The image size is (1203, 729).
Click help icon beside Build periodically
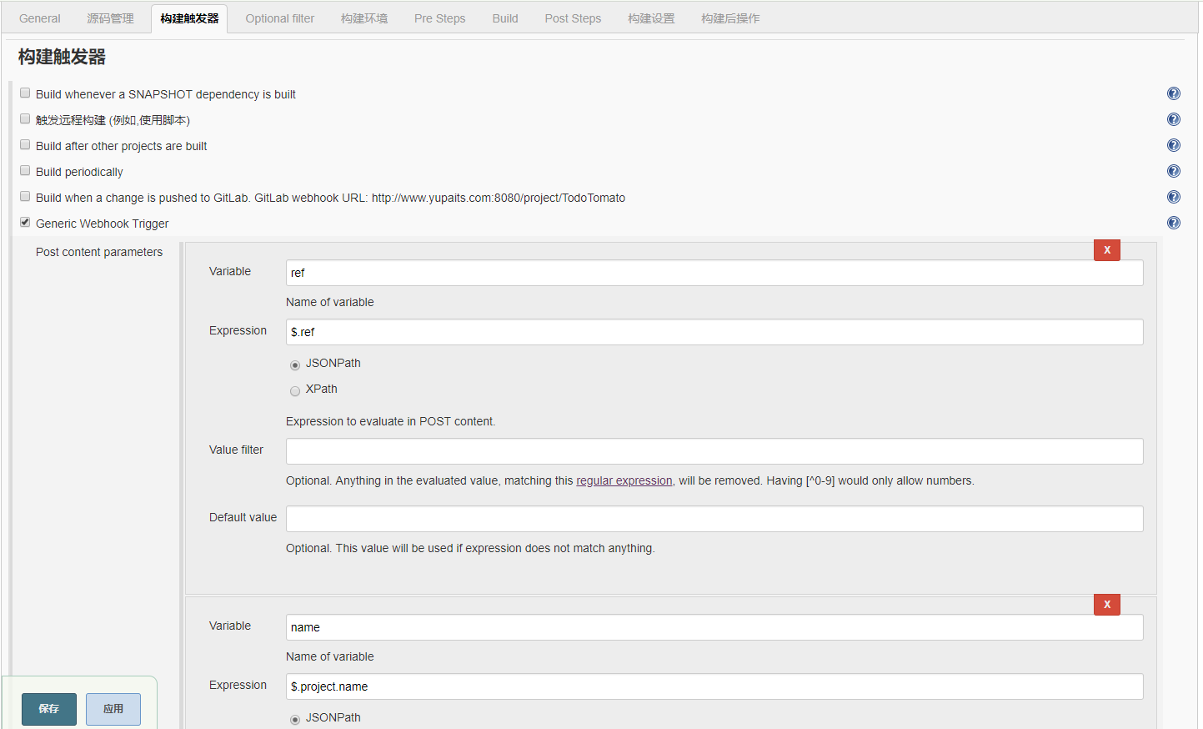click(1173, 171)
